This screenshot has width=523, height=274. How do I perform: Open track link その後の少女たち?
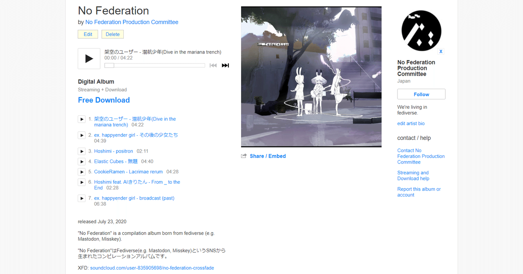pos(136,135)
